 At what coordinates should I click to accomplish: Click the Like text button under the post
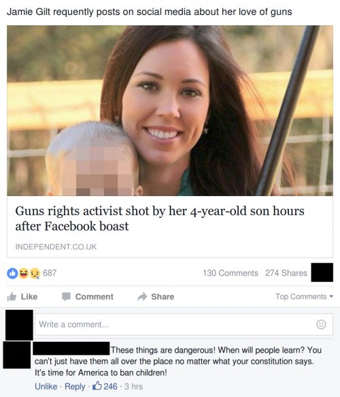[x=29, y=296]
